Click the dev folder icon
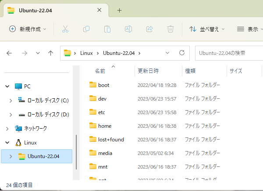Image resolution: width=263 pixels, height=191 pixels. point(93,98)
